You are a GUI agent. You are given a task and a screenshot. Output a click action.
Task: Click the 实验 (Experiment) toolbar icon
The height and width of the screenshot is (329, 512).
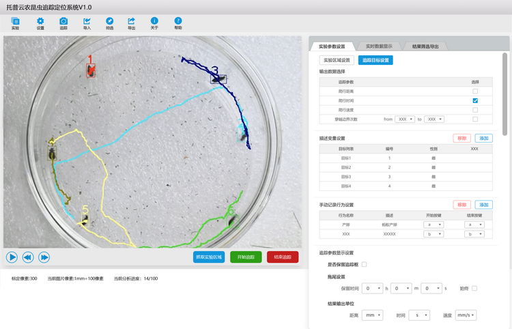15,22
